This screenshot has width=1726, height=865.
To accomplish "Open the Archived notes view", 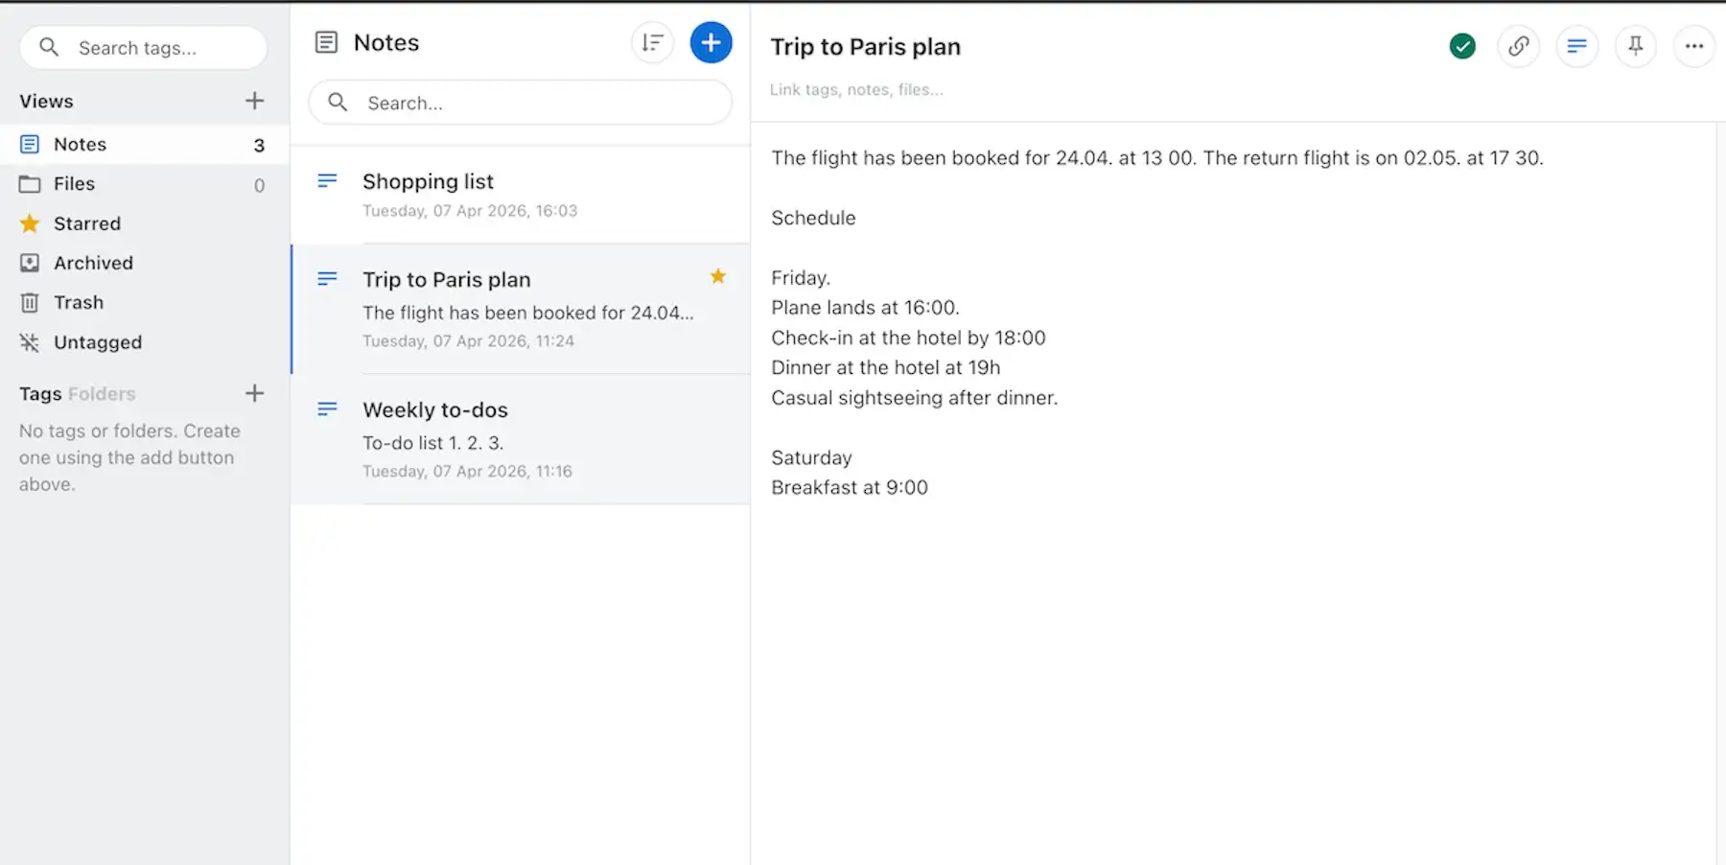I will click(x=92, y=263).
